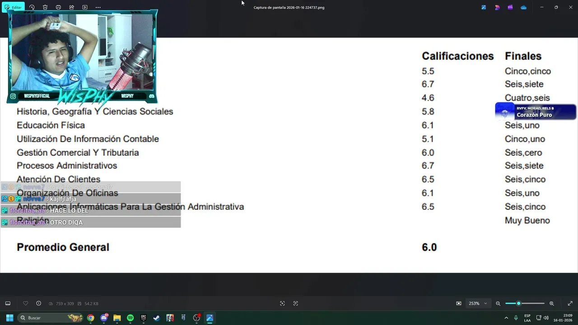Click the Muy Bueno grade text
Screen dimensions: 578x325
527,221
